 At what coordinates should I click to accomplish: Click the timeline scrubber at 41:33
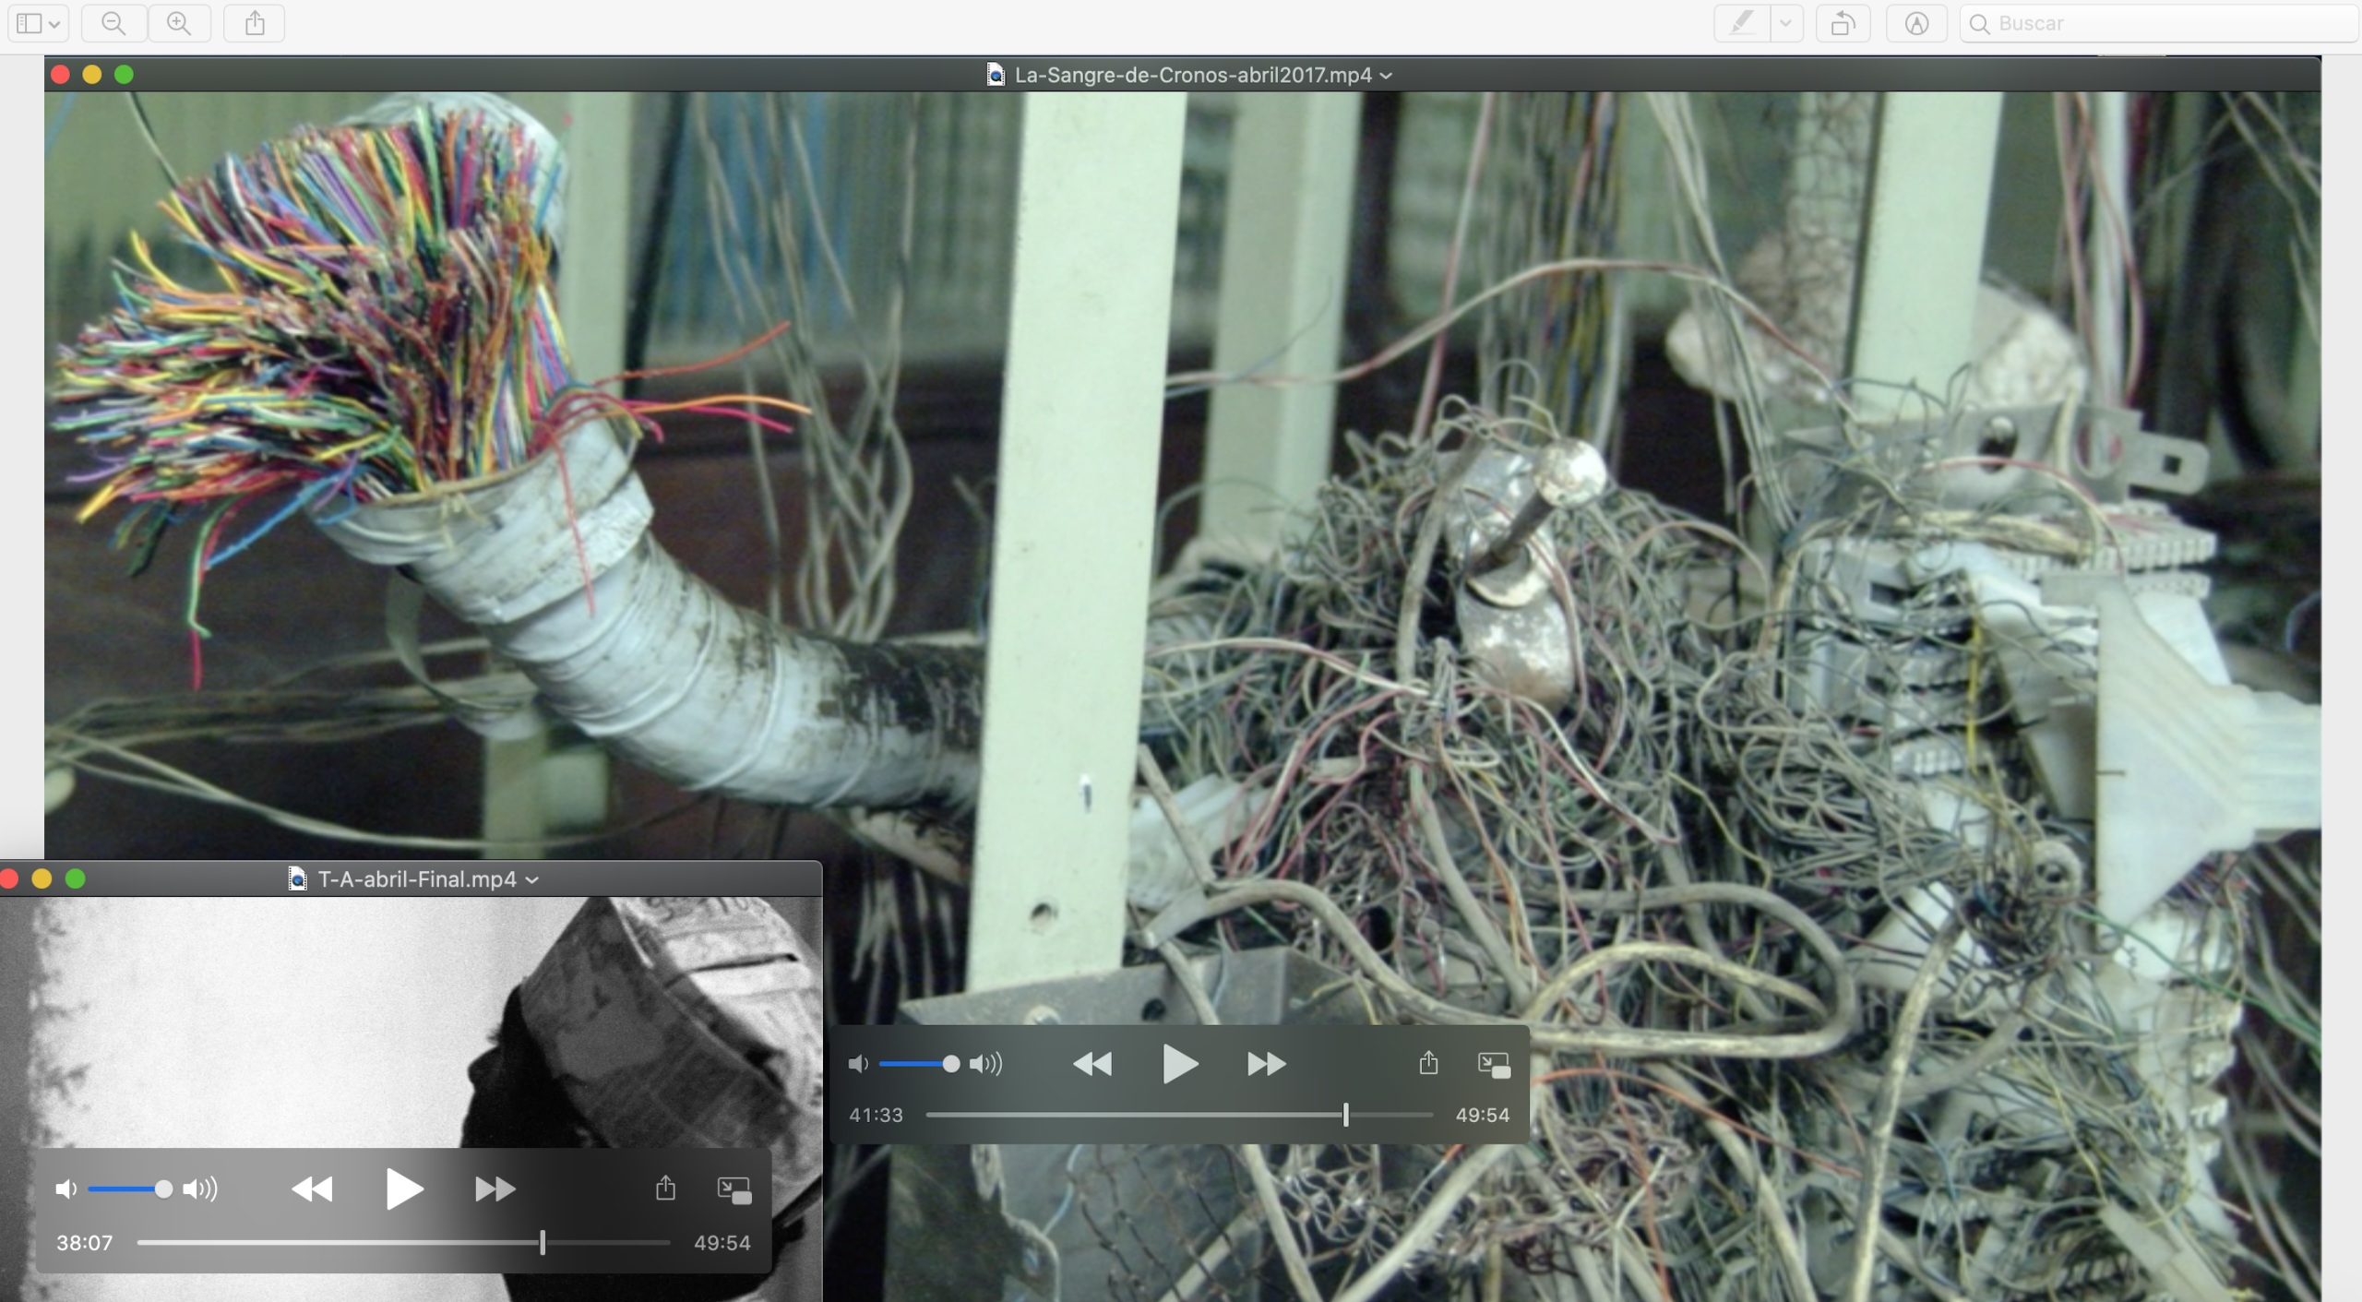[x=1345, y=1115]
